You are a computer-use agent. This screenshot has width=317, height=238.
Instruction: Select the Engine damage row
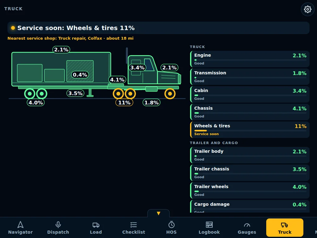pyautogui.click(x=250, y=59)
